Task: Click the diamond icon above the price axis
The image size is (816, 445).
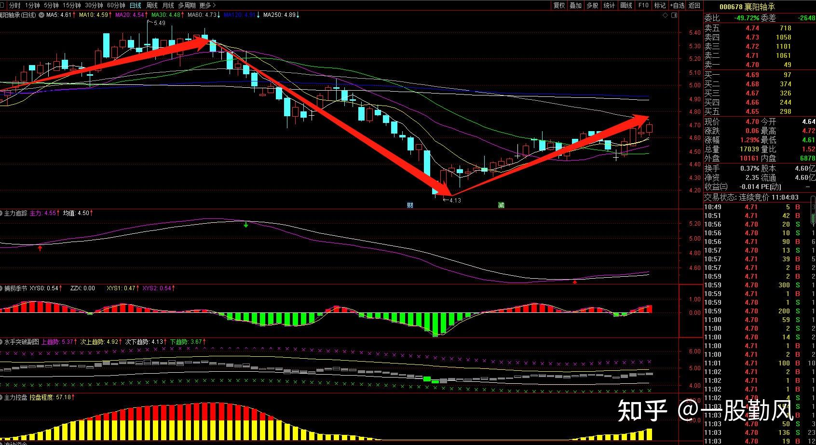Action: pyautogui.click(x=666, y=15)
